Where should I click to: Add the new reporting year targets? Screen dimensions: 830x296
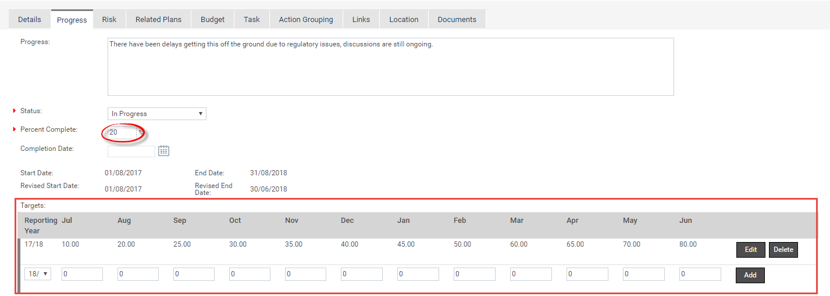tap(750, 275)
